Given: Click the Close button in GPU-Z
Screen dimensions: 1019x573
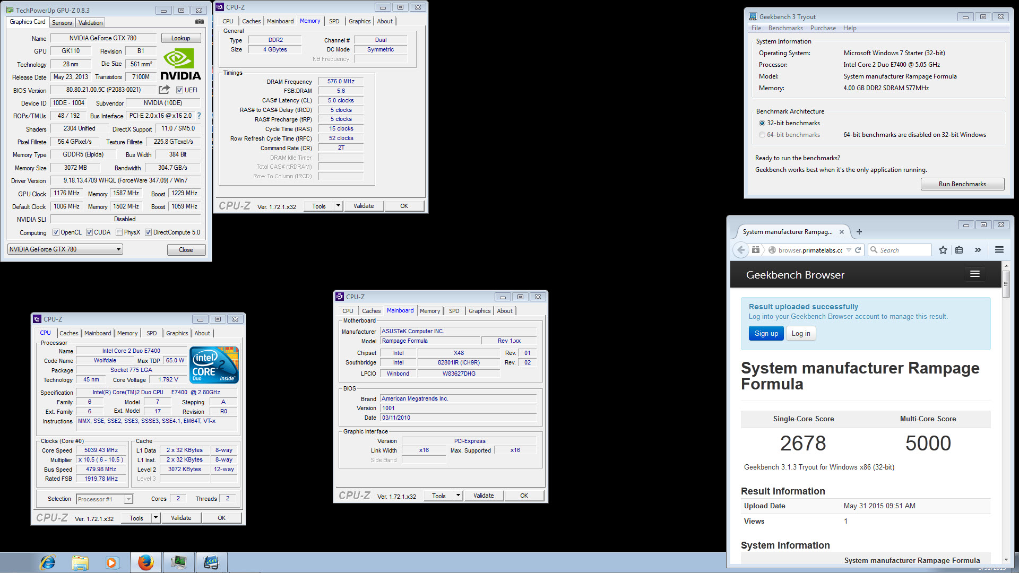Looking at the screenshot, I should click(186, 250).
